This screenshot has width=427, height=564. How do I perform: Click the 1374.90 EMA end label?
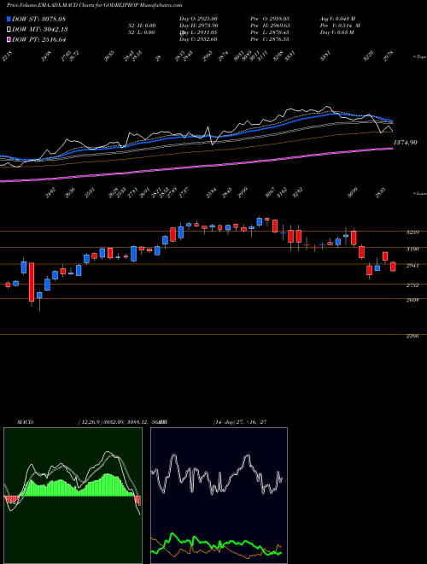click(406, 143)
